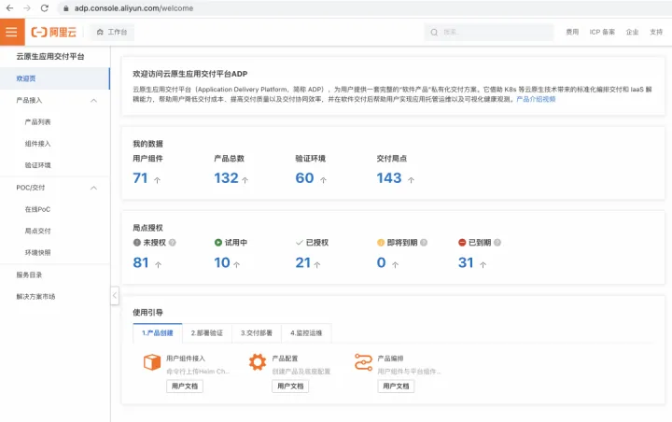Click the arrow beside 未授权 81
Viewport: 672px width, 422px height.
click(158, 265)
